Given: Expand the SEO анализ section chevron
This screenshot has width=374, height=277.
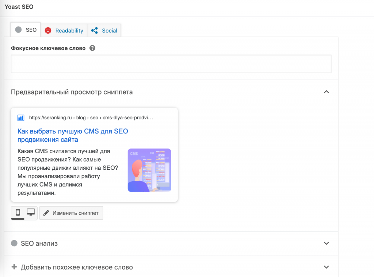Looking at the screenshot, I should (x=326, y=243).
